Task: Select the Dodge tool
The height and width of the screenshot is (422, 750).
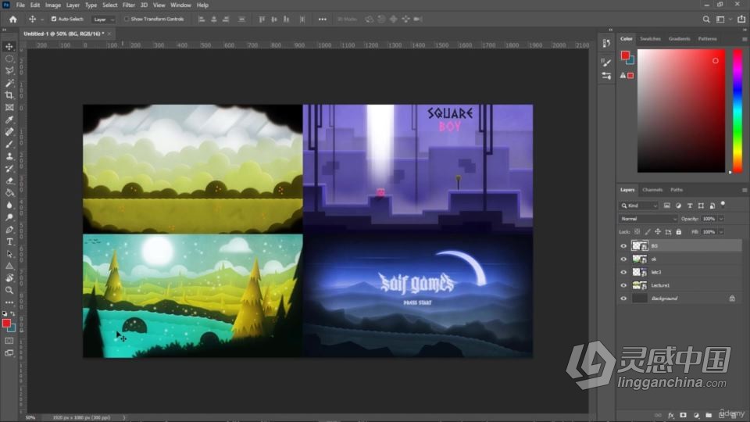Action: (x=9, y=217)
